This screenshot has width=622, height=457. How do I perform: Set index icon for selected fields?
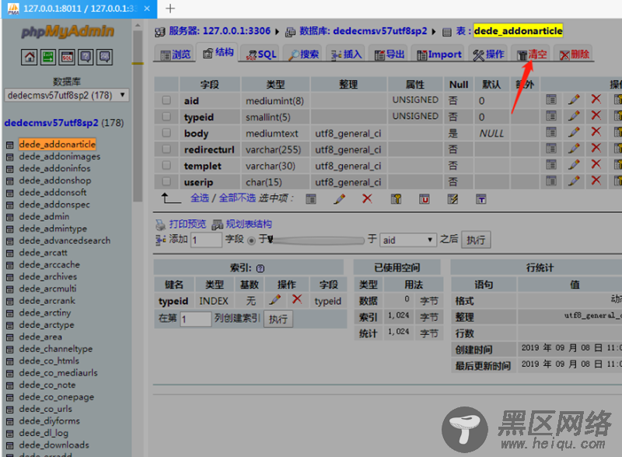click(x=453, y=199)
